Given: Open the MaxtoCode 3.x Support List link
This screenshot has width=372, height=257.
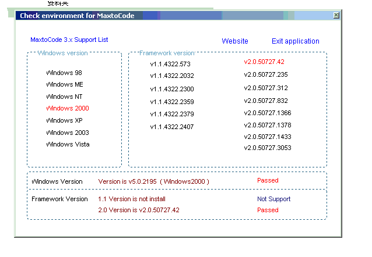Looking at the screenshot, I should coord(69,40).
